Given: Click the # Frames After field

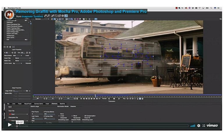Looking at the screenshot, I should (x=49, y=118).
